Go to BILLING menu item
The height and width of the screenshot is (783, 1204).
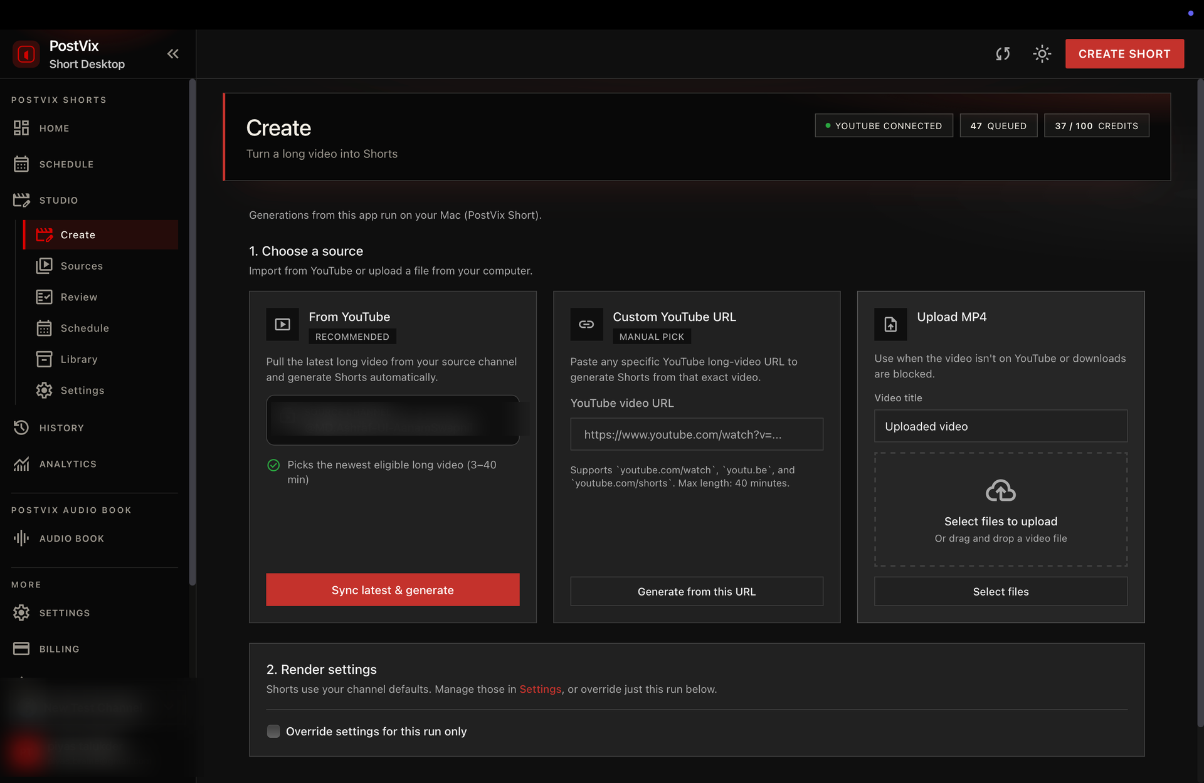[x=60, y=649]
